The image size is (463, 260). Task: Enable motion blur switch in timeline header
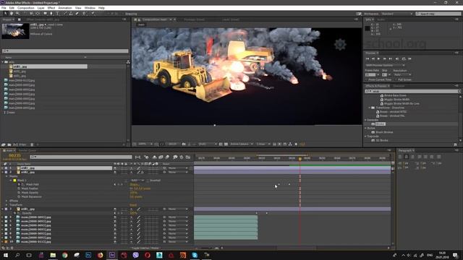[167, 157]
